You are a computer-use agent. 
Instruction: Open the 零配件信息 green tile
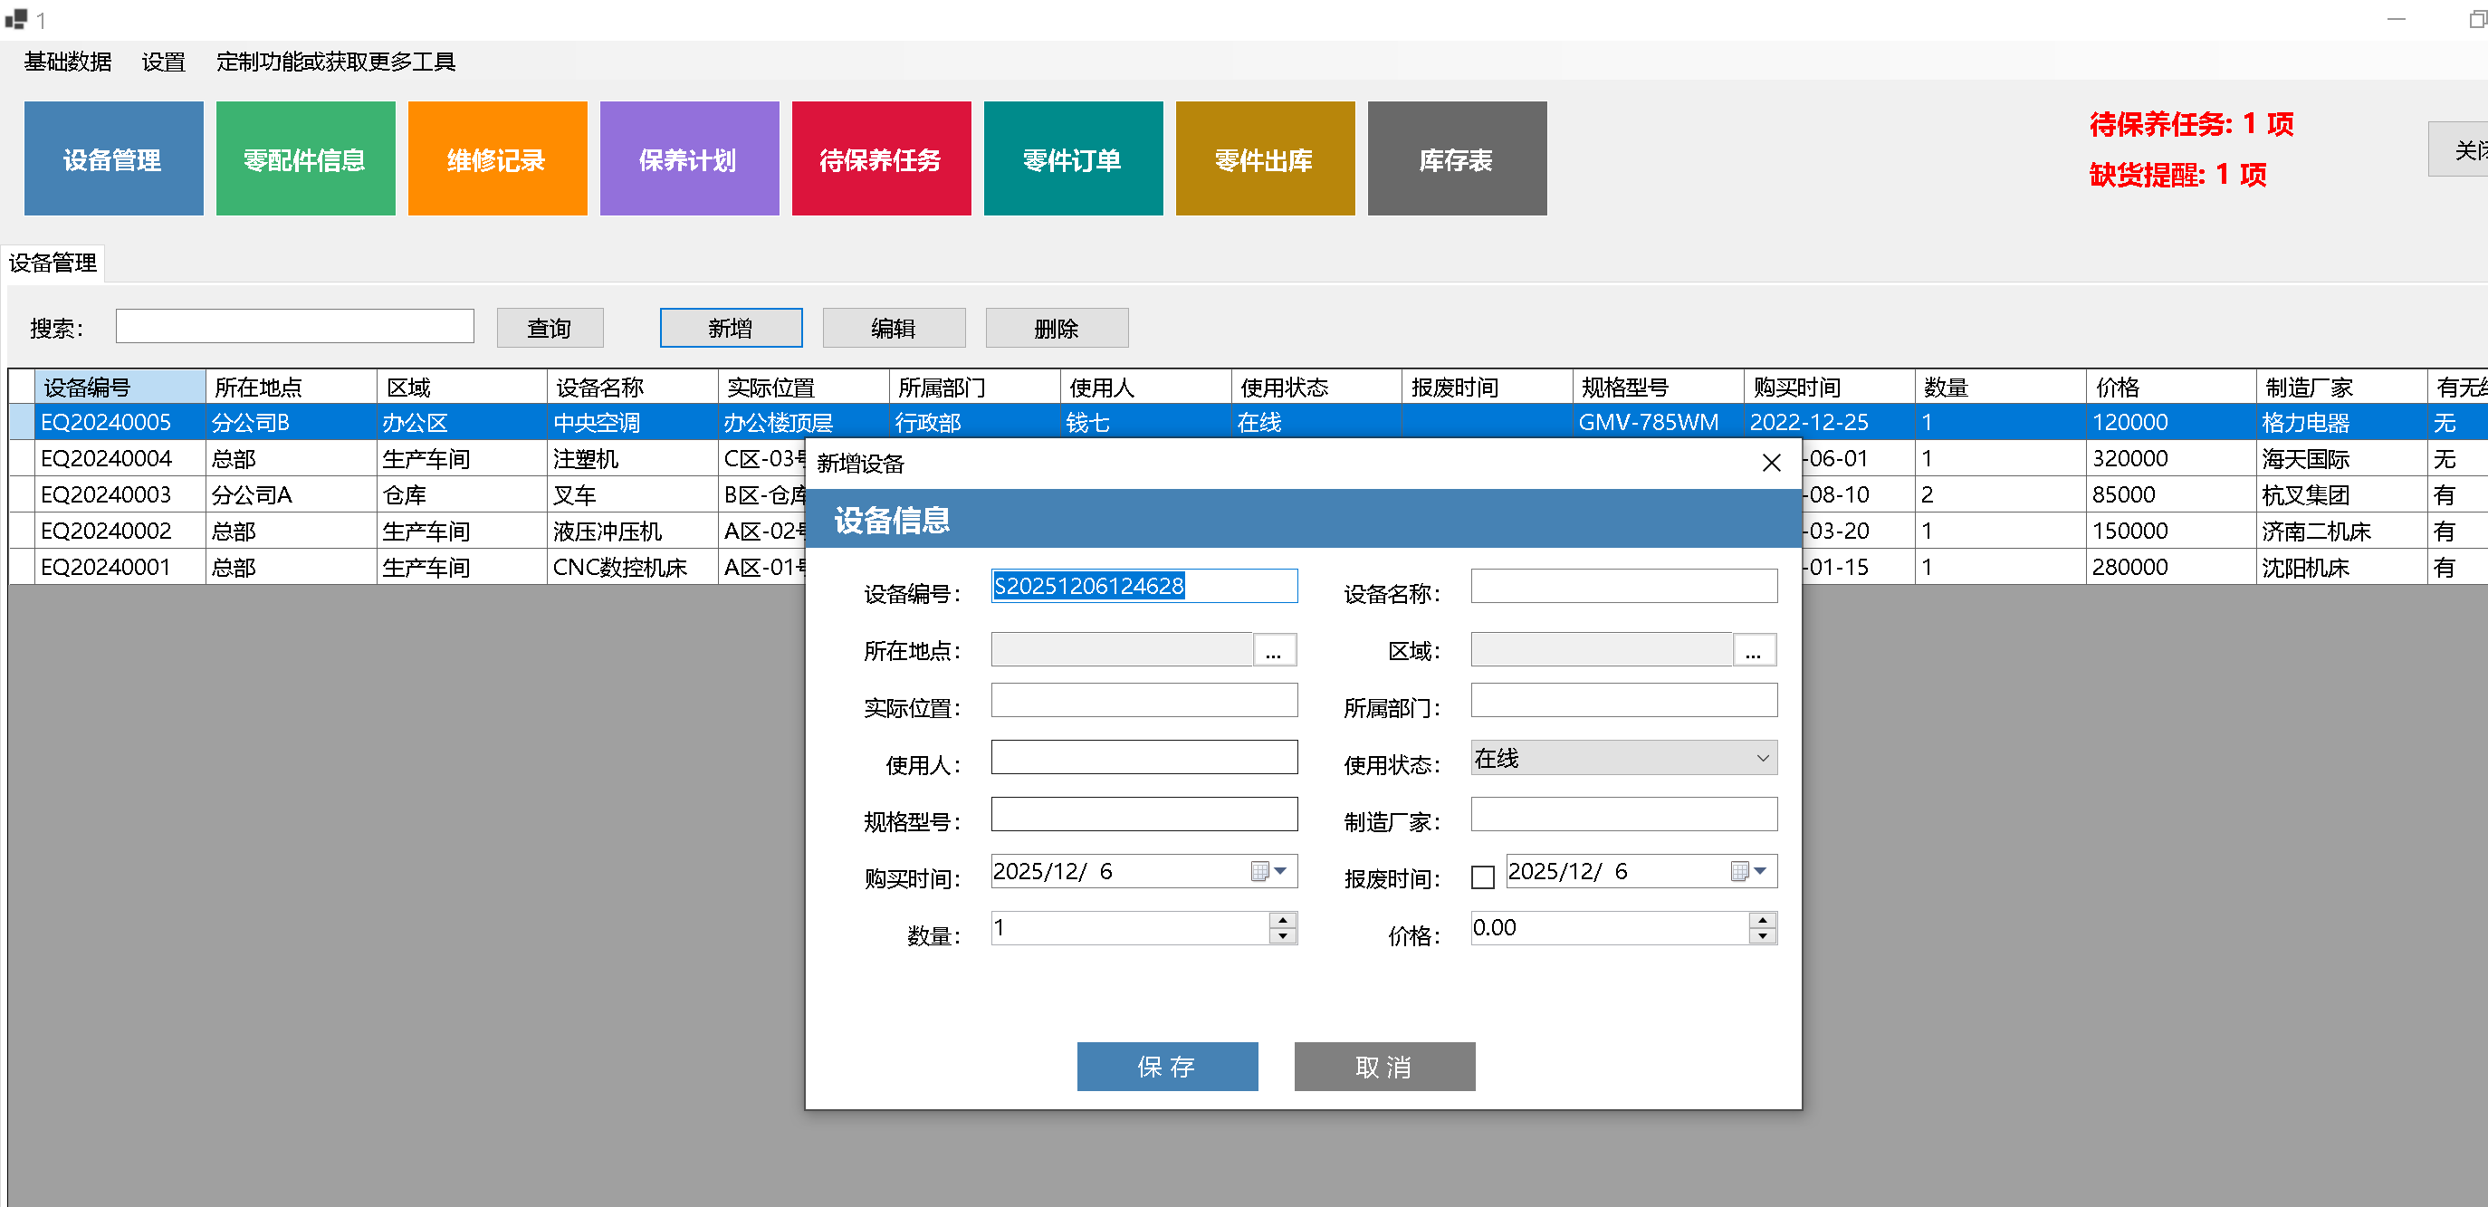[305, 159]
